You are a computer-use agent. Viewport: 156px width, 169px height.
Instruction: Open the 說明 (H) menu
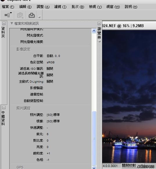pos(131,7)
